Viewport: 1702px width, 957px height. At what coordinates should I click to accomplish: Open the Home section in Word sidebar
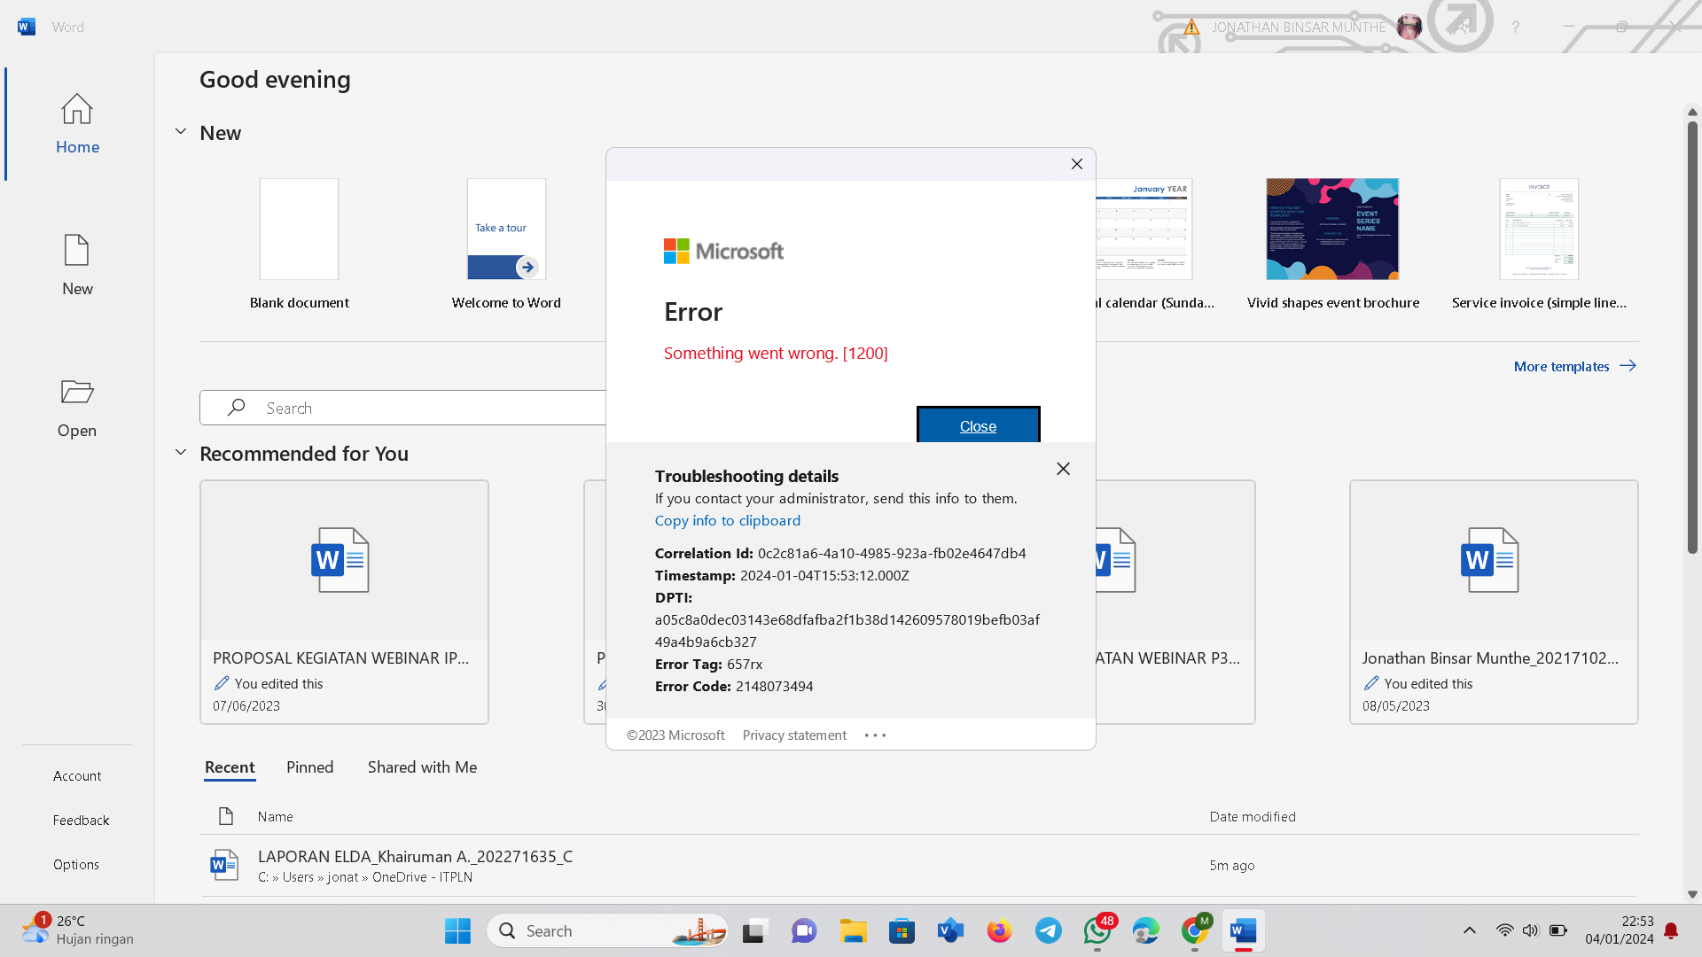(x=77, y=124)
